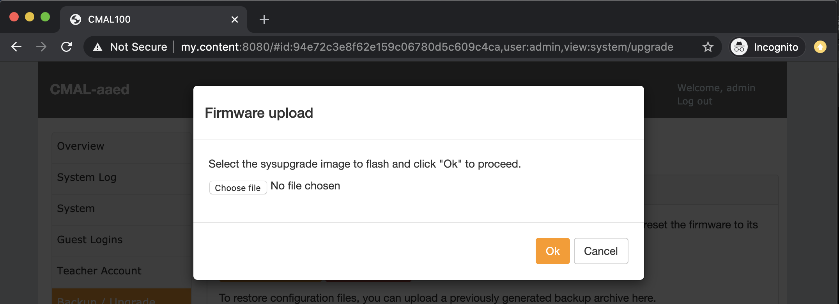Click the browser forward arrow
Image resolution: width=839 pixels, height=304 pixels.
[x=41, y=47]
